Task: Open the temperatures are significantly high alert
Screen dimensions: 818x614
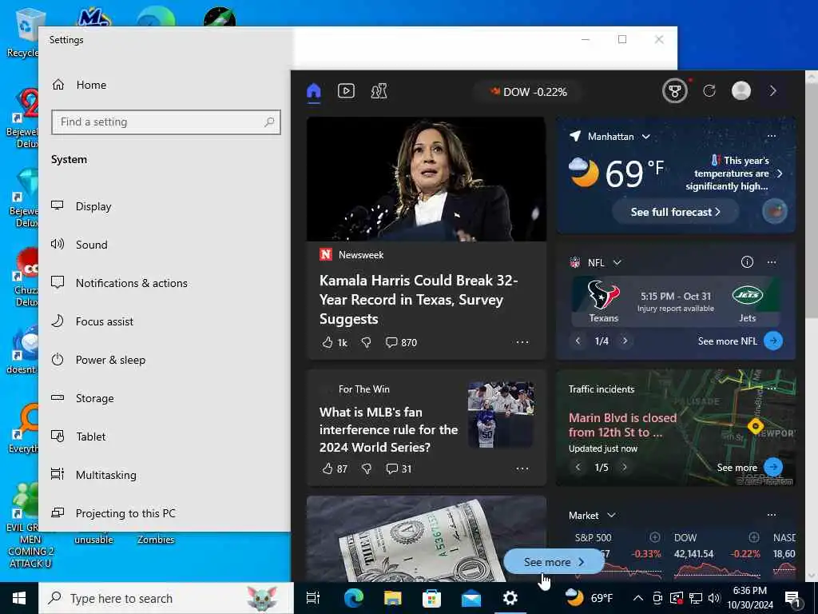Action: [734, 173]
